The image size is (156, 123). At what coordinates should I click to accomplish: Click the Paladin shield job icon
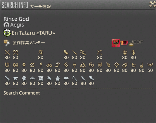[7, 65]
